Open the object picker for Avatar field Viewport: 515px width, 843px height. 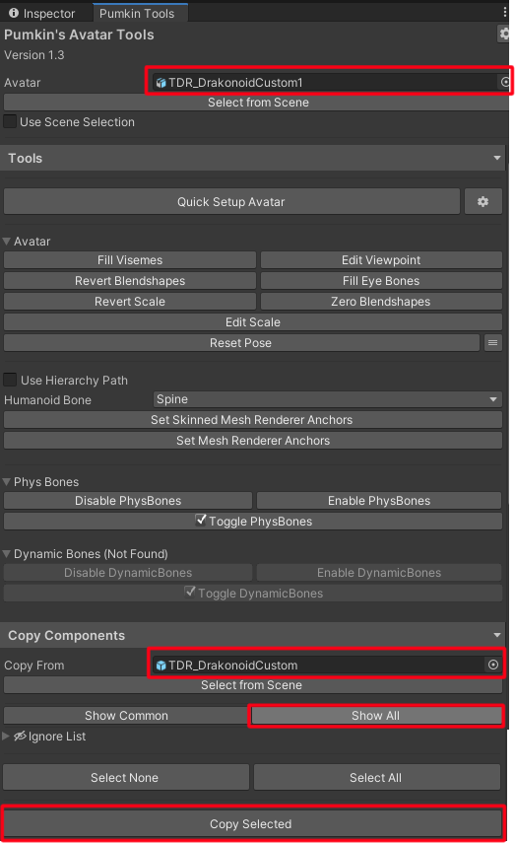point(505,82)
